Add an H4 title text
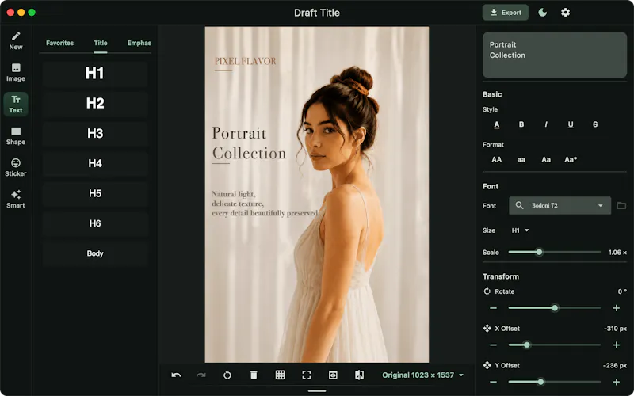The height and width of the screenshot is (396, 634). click(95, 163)
